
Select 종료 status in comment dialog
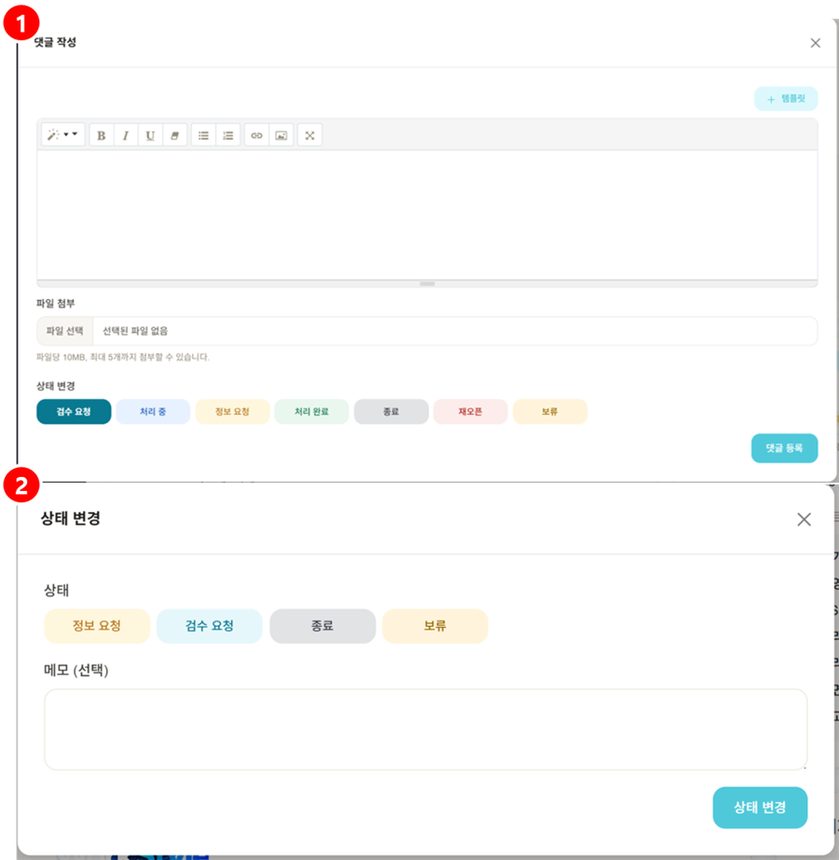pyautogui.click(x=392, y=411)
